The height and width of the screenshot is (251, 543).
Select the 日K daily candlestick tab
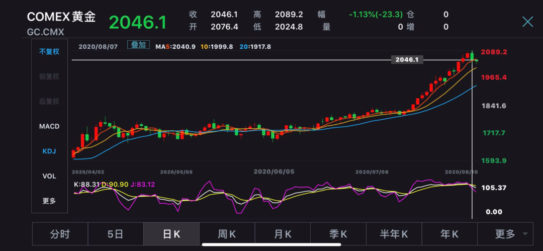[x=171, y=234]
